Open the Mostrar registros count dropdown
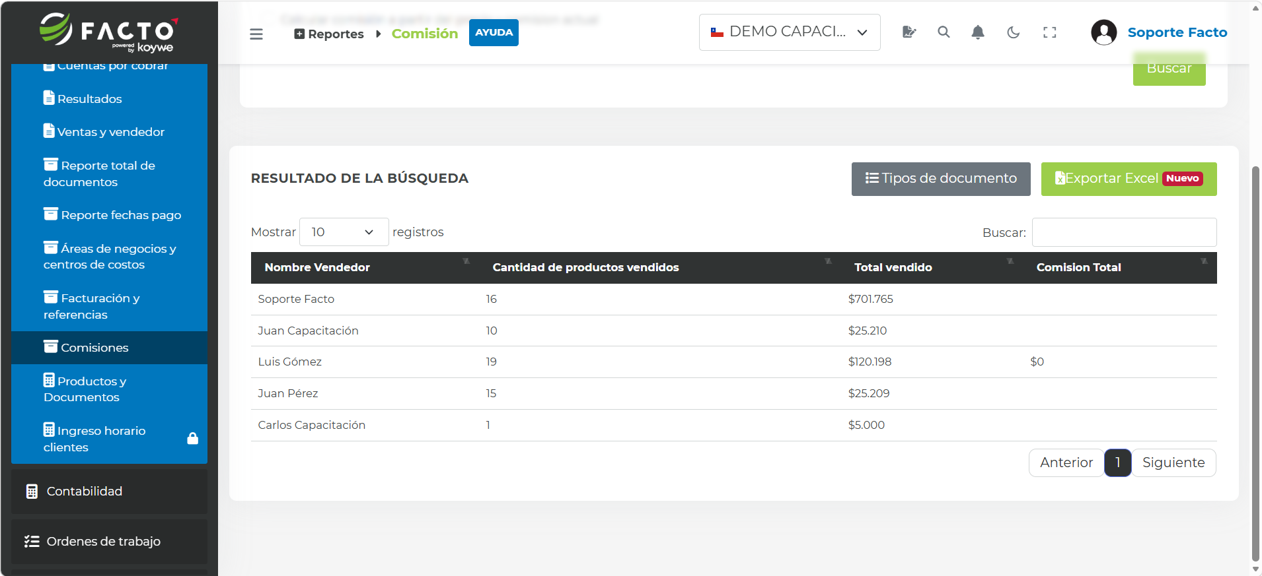Viewport: 1262px width, 576px height. [344, 232]
